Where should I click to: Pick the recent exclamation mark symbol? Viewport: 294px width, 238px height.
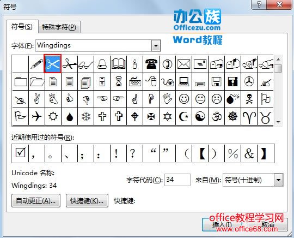tap(119, 153)
